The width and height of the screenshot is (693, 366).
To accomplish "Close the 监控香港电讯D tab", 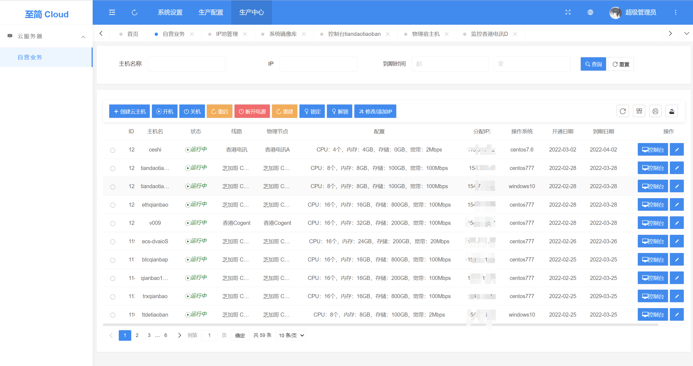I will tap(515, 34).
